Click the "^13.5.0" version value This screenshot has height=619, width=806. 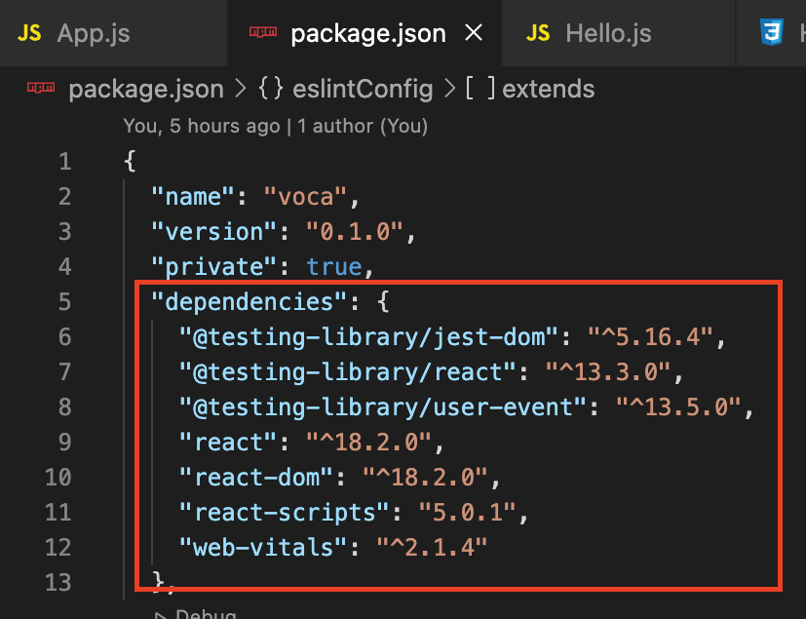click(x=678, y=407)
